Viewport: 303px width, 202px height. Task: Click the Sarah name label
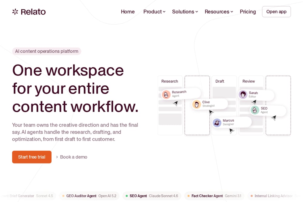click(x=253, y=93)
